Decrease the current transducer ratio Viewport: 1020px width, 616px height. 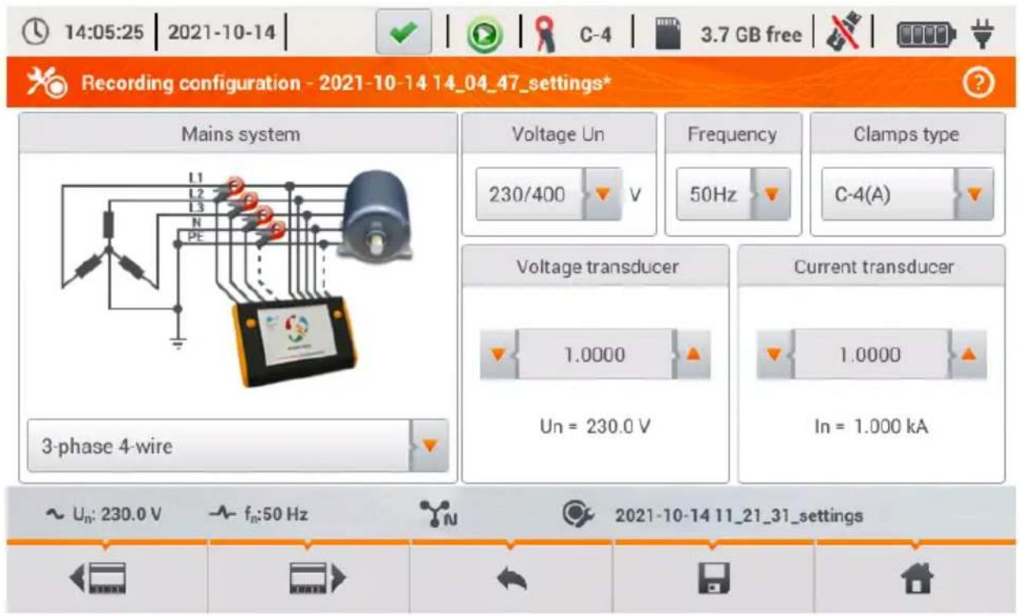(x=776, y=354)
